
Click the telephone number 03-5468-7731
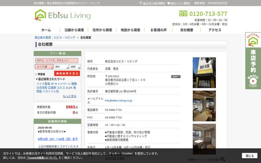point(113,110)
